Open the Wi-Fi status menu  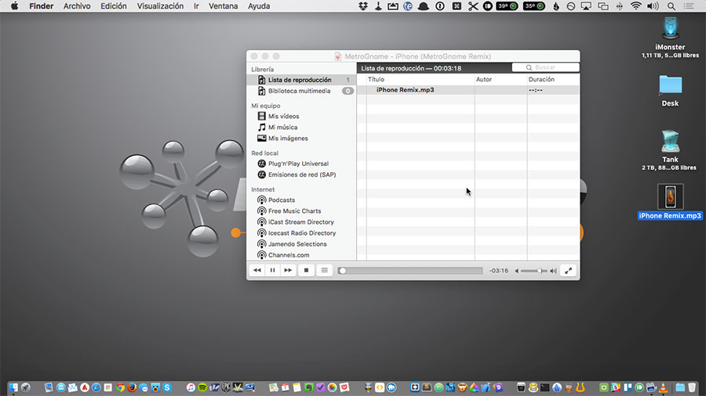pos(635,6)
